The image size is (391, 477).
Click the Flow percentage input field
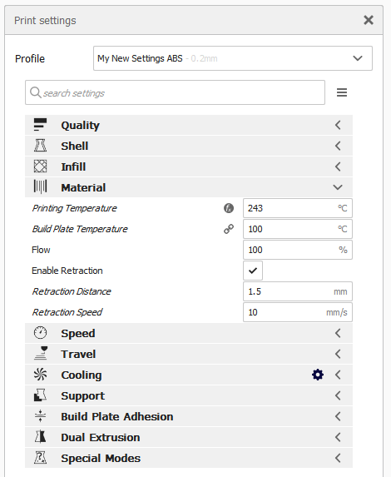[298, 250]
